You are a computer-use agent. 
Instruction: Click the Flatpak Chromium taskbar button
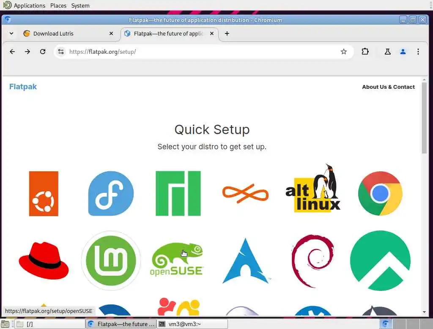point(121,324)
